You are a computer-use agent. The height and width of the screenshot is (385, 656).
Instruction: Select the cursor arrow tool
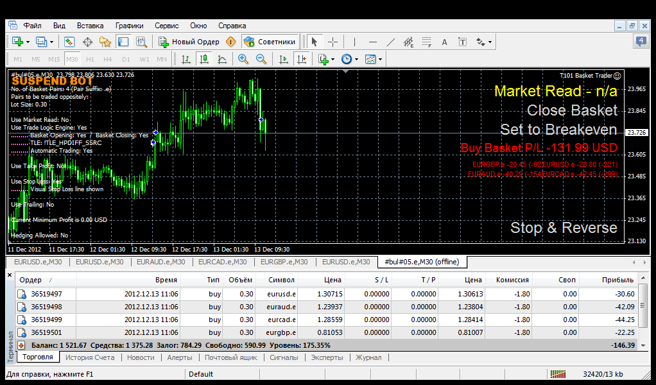pos(314,42)
